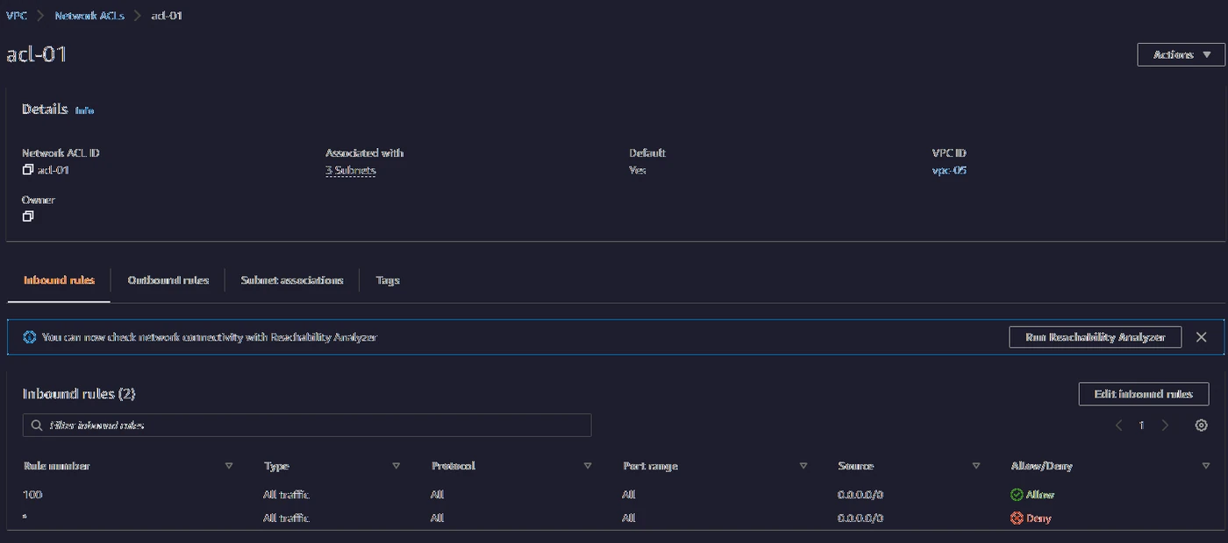Sort by Port range column arrow
The width and height of the screenshot is (1228, 543).
point(803,466)
